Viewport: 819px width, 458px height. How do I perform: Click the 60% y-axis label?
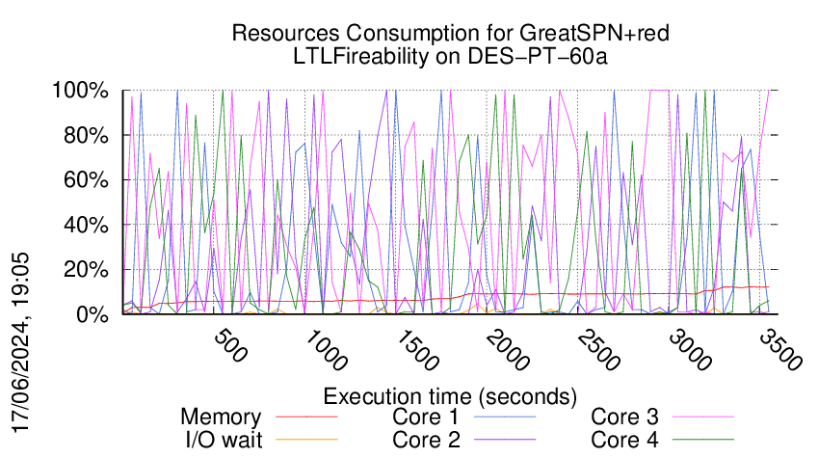(x=86, y=180)
